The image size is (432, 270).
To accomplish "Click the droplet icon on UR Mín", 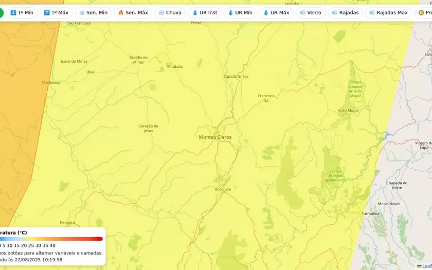I will [x=230, y=12].
